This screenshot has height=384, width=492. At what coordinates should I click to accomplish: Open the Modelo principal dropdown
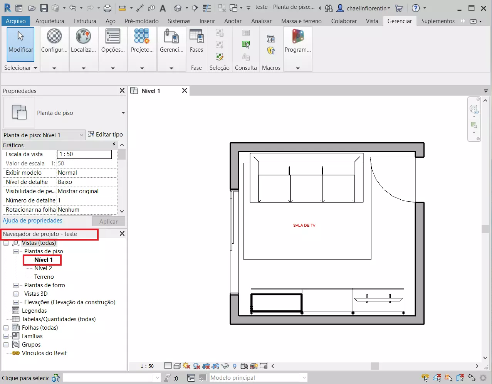[304, 377]
